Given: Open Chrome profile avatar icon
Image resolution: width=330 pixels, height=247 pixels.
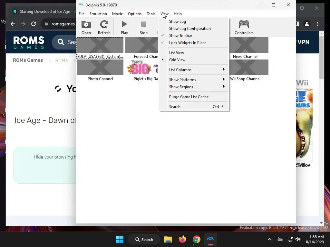Looking at the screenshot, I should (307, 24).
